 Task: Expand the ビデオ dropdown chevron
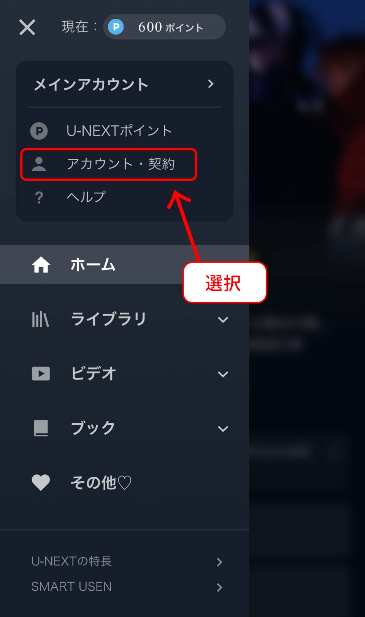[x=223, y=374]
